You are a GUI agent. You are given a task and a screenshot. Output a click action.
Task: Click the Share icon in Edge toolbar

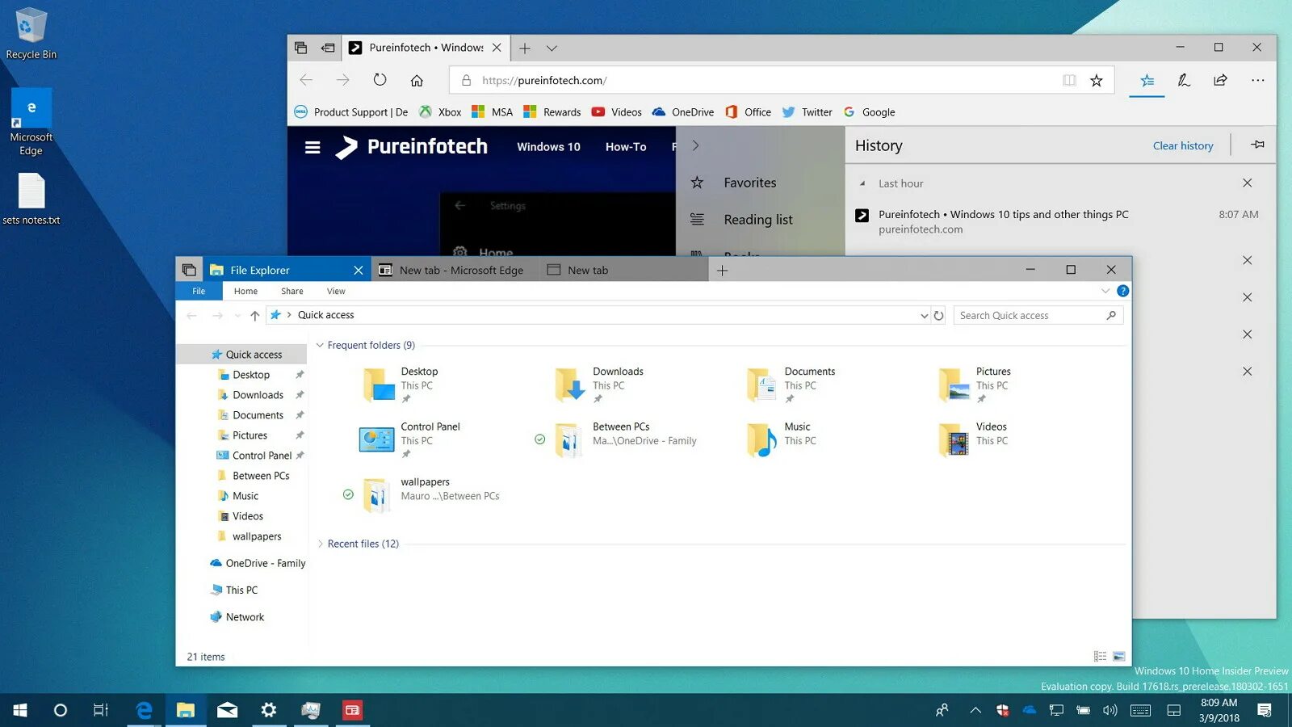(1220, 80)
